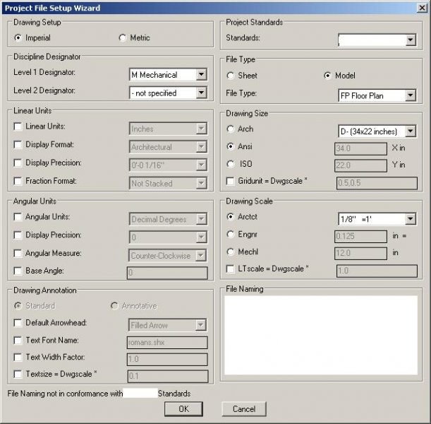This screenshot has height=424, width=431.
Task: Click the blank field before "Standards" text
Action: [140, 393]
